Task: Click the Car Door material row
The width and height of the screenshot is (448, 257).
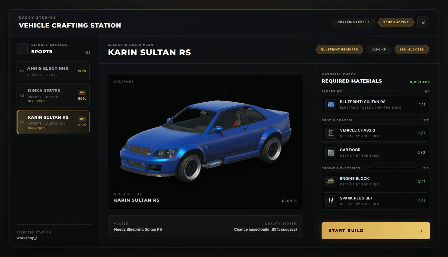Action: pos(375,153)
